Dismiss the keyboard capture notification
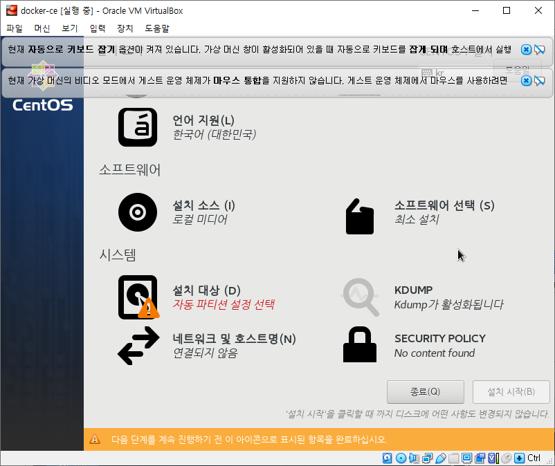The image size is (555, 466). click(x=527, y=50)
